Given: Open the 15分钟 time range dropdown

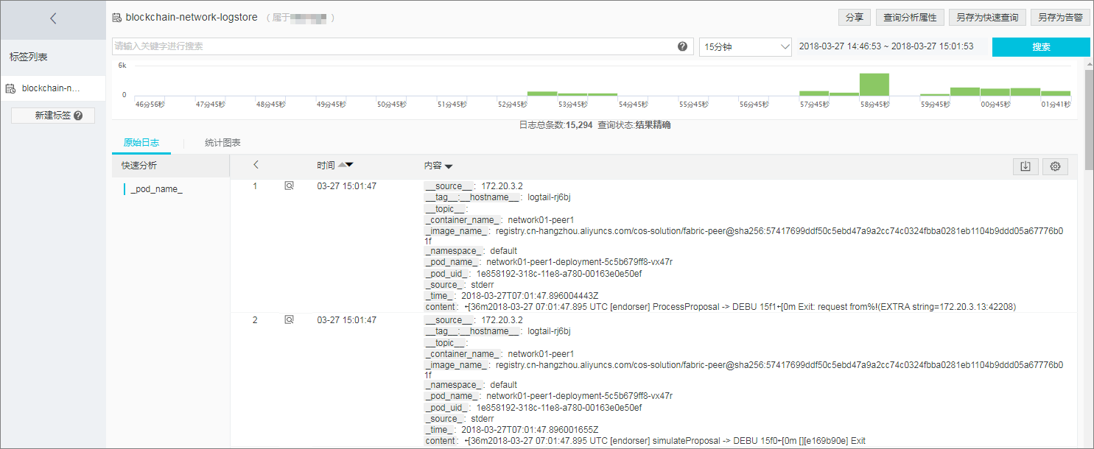Looking at the screenshot, I should click(746, 47).
